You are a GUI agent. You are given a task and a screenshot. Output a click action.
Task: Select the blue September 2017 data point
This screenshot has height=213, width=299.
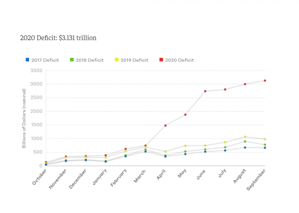coord(265,148)
